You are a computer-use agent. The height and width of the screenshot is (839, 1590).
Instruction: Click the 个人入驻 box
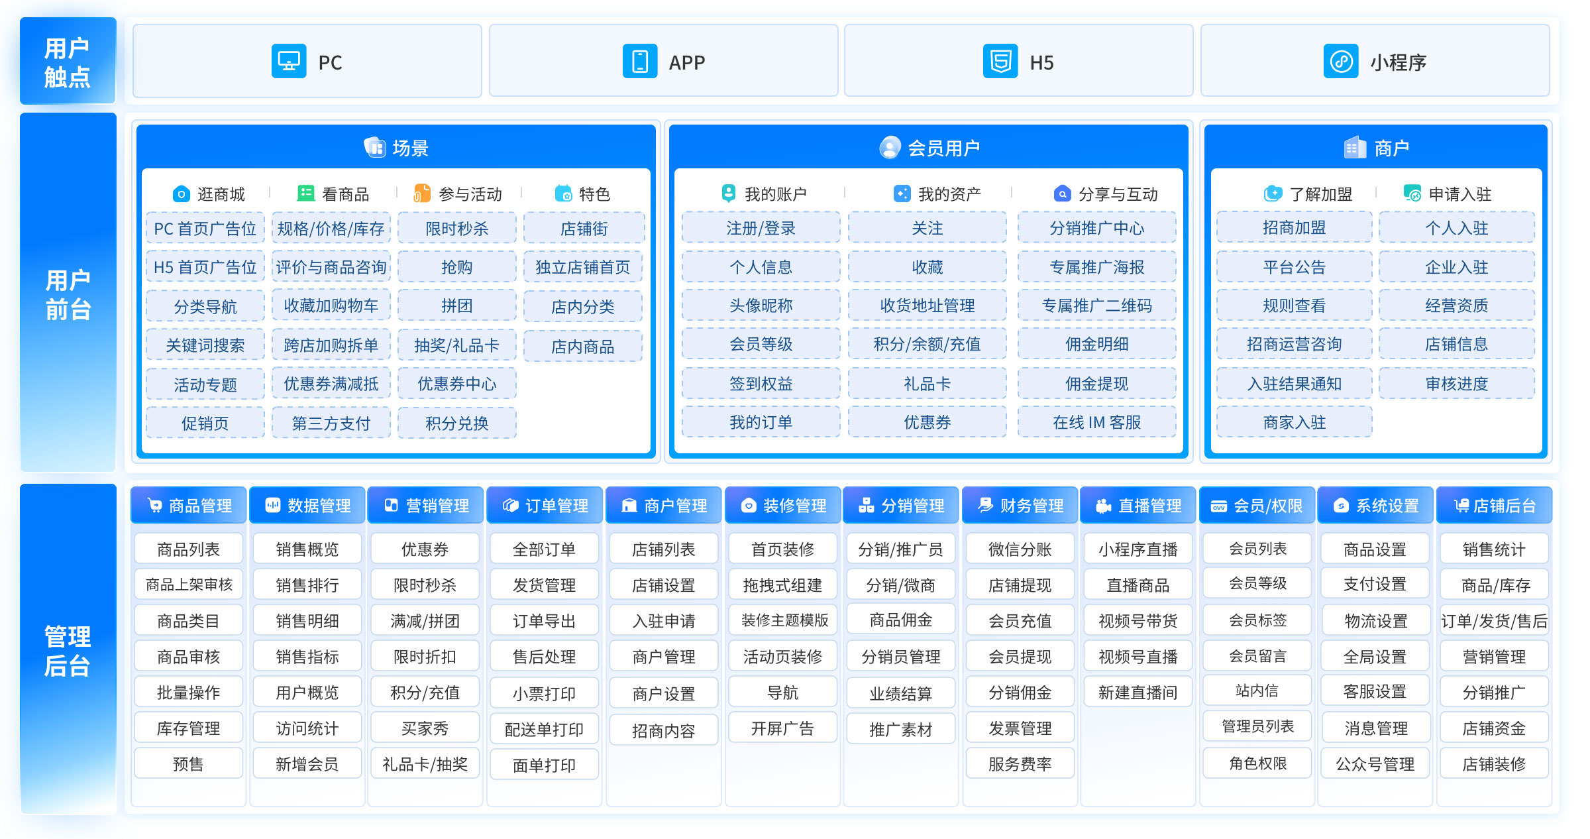pyautogui.click(x=1457, y=228)
